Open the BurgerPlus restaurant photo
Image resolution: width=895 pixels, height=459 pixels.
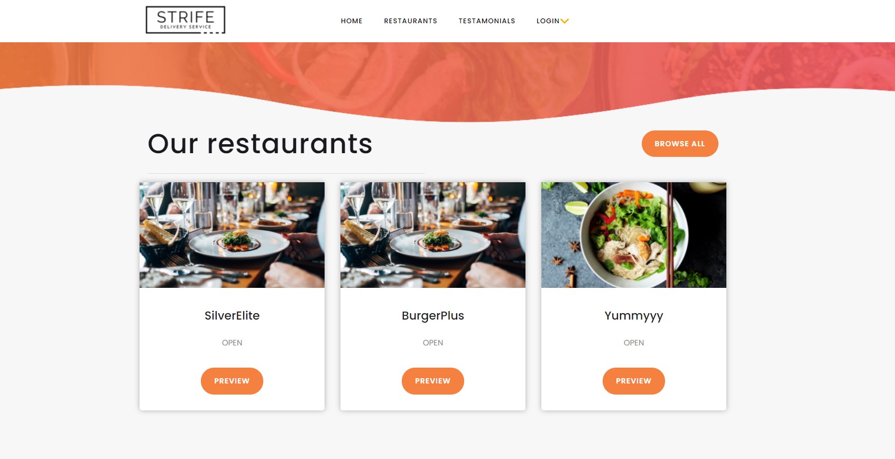click(x=433, y=235)
